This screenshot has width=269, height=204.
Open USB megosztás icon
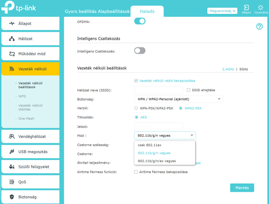click(12, 151)
